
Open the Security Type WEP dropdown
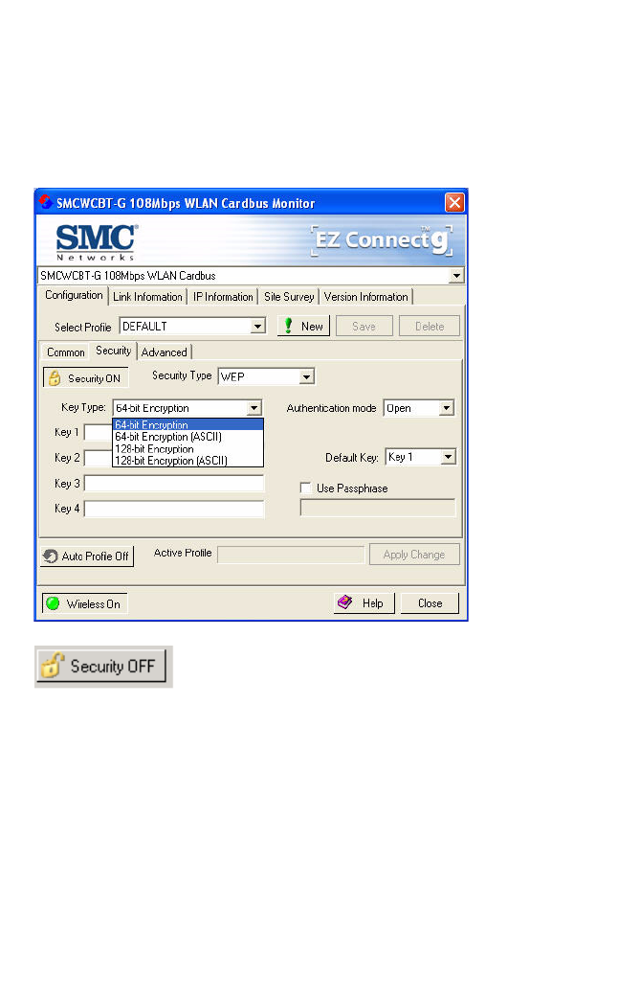click(x=266, y=376)
